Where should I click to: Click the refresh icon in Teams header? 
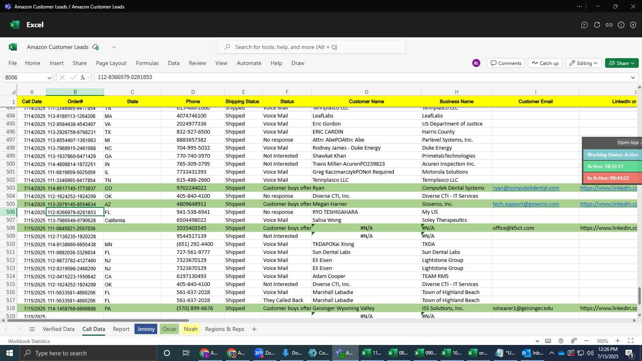[x=597, y=25]
